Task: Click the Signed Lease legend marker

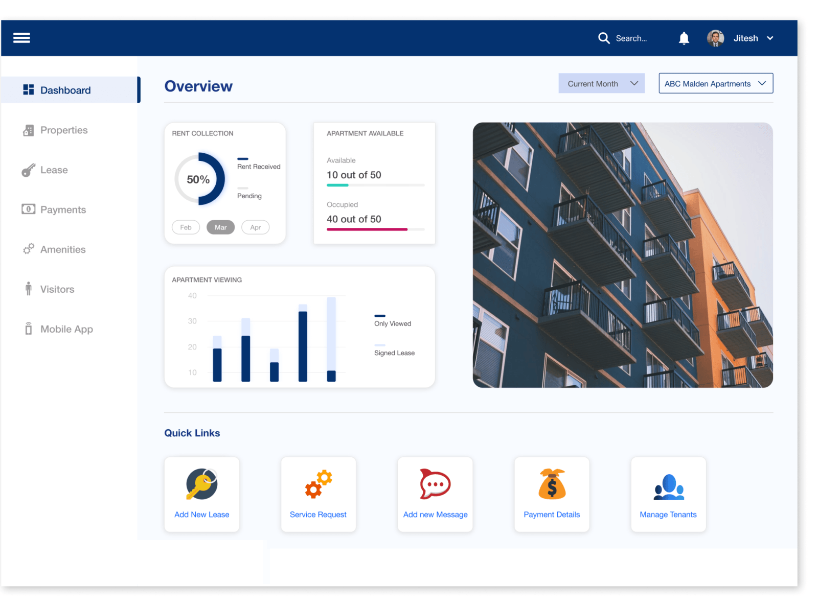Action: point(380,345)
